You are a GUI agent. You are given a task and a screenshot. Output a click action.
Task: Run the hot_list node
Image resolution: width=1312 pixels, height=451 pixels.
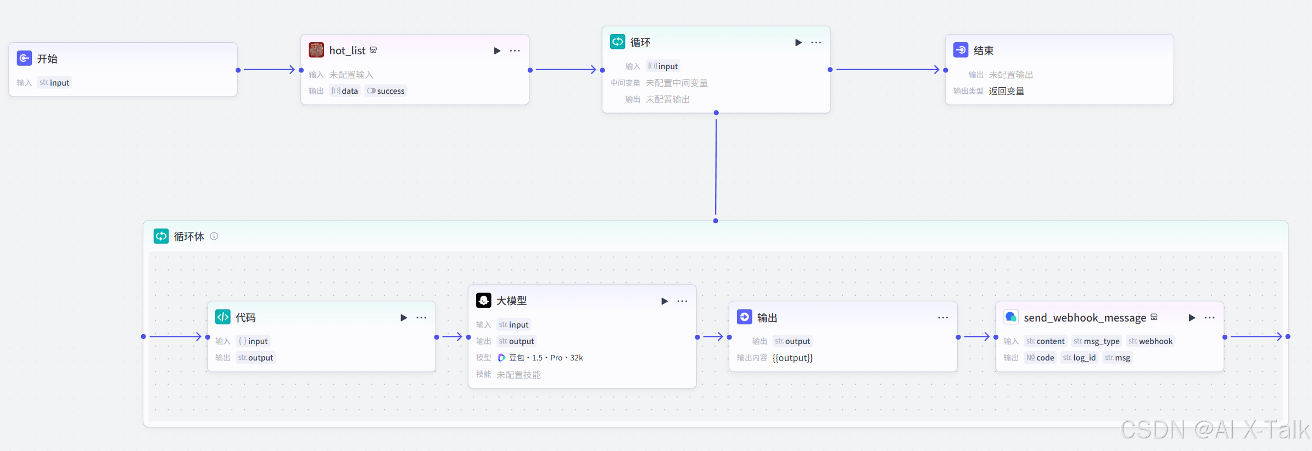coord(497,50)
